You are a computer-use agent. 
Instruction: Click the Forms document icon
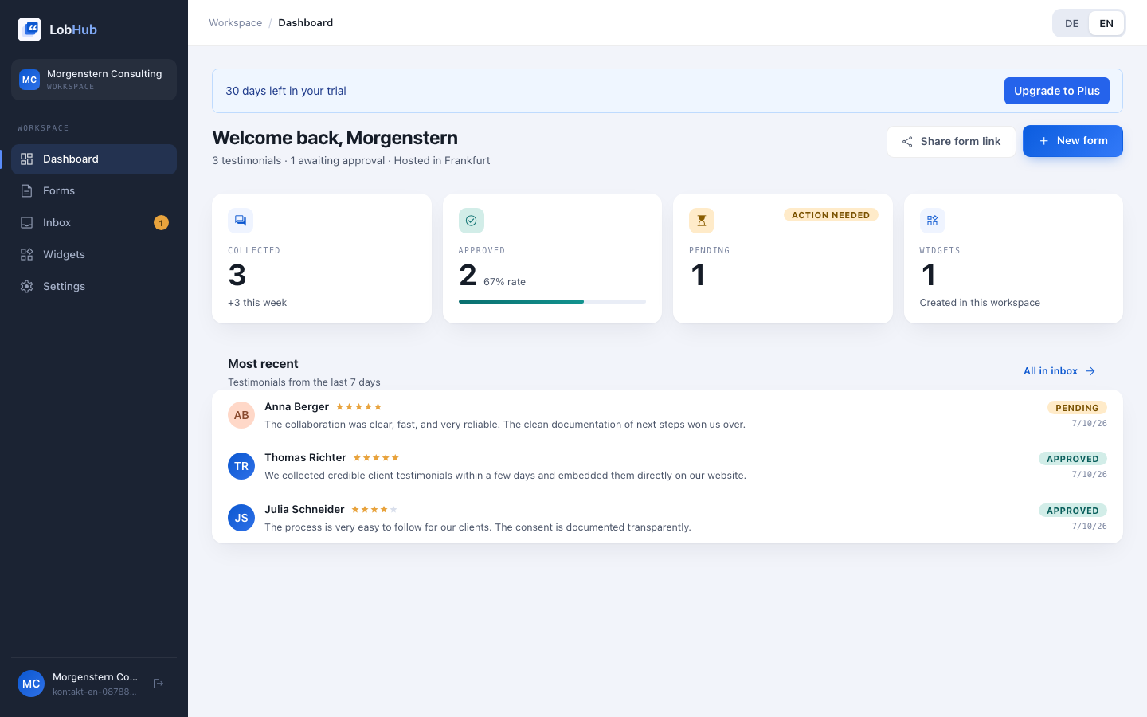click(27, 191)
